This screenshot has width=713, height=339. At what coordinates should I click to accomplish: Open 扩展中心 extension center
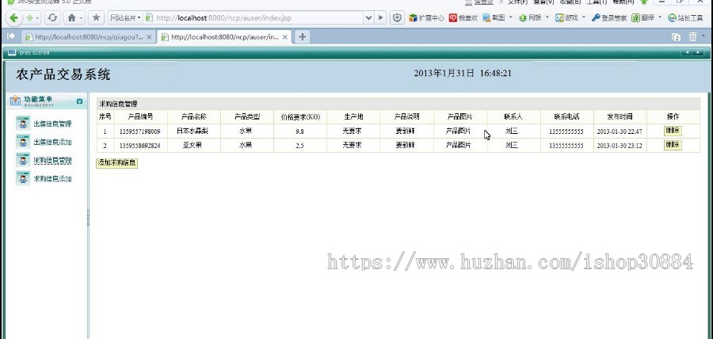pyautogui.click(x=426, y=18)
